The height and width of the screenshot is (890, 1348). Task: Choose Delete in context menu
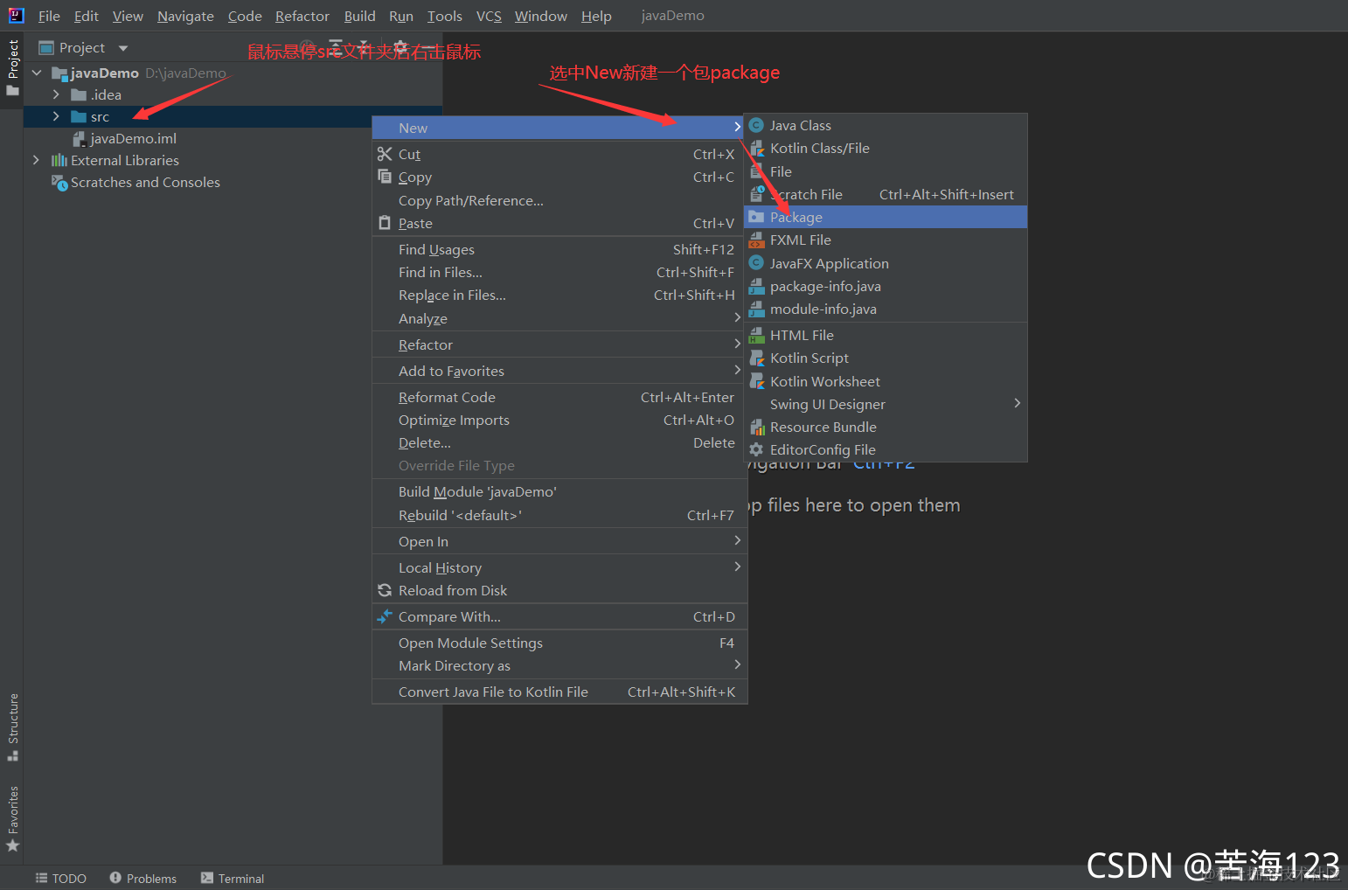559,442
